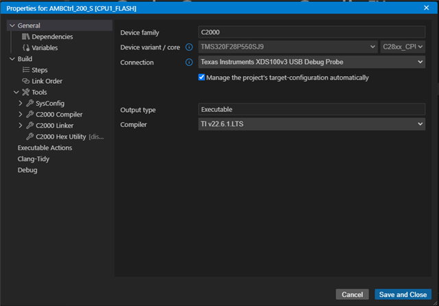Close the Properties dialog
Screen dimensions: 439x306
click(426, 8)
